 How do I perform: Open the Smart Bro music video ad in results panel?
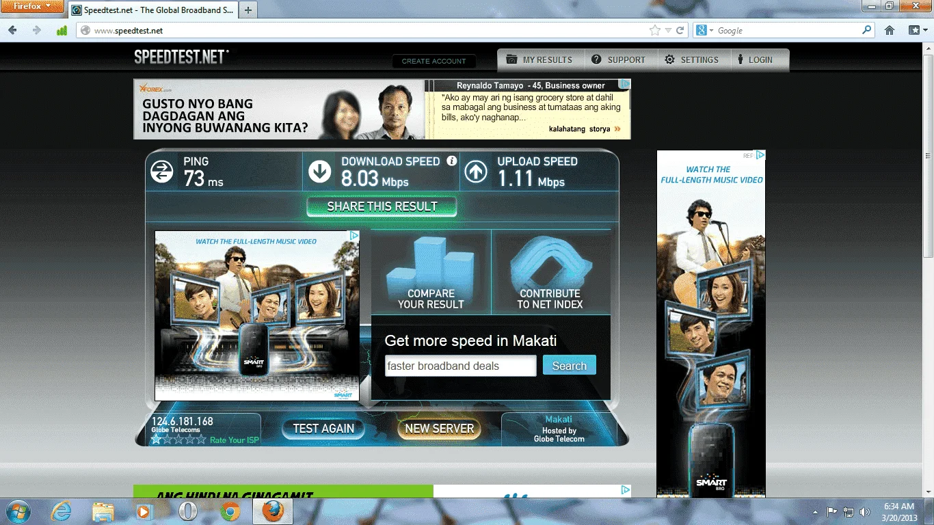[257, 315]
